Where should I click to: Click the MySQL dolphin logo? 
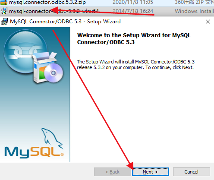point(52,138)
